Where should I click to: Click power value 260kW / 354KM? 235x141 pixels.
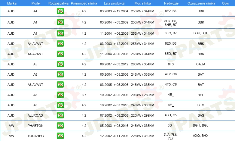(x=142, y=64)
